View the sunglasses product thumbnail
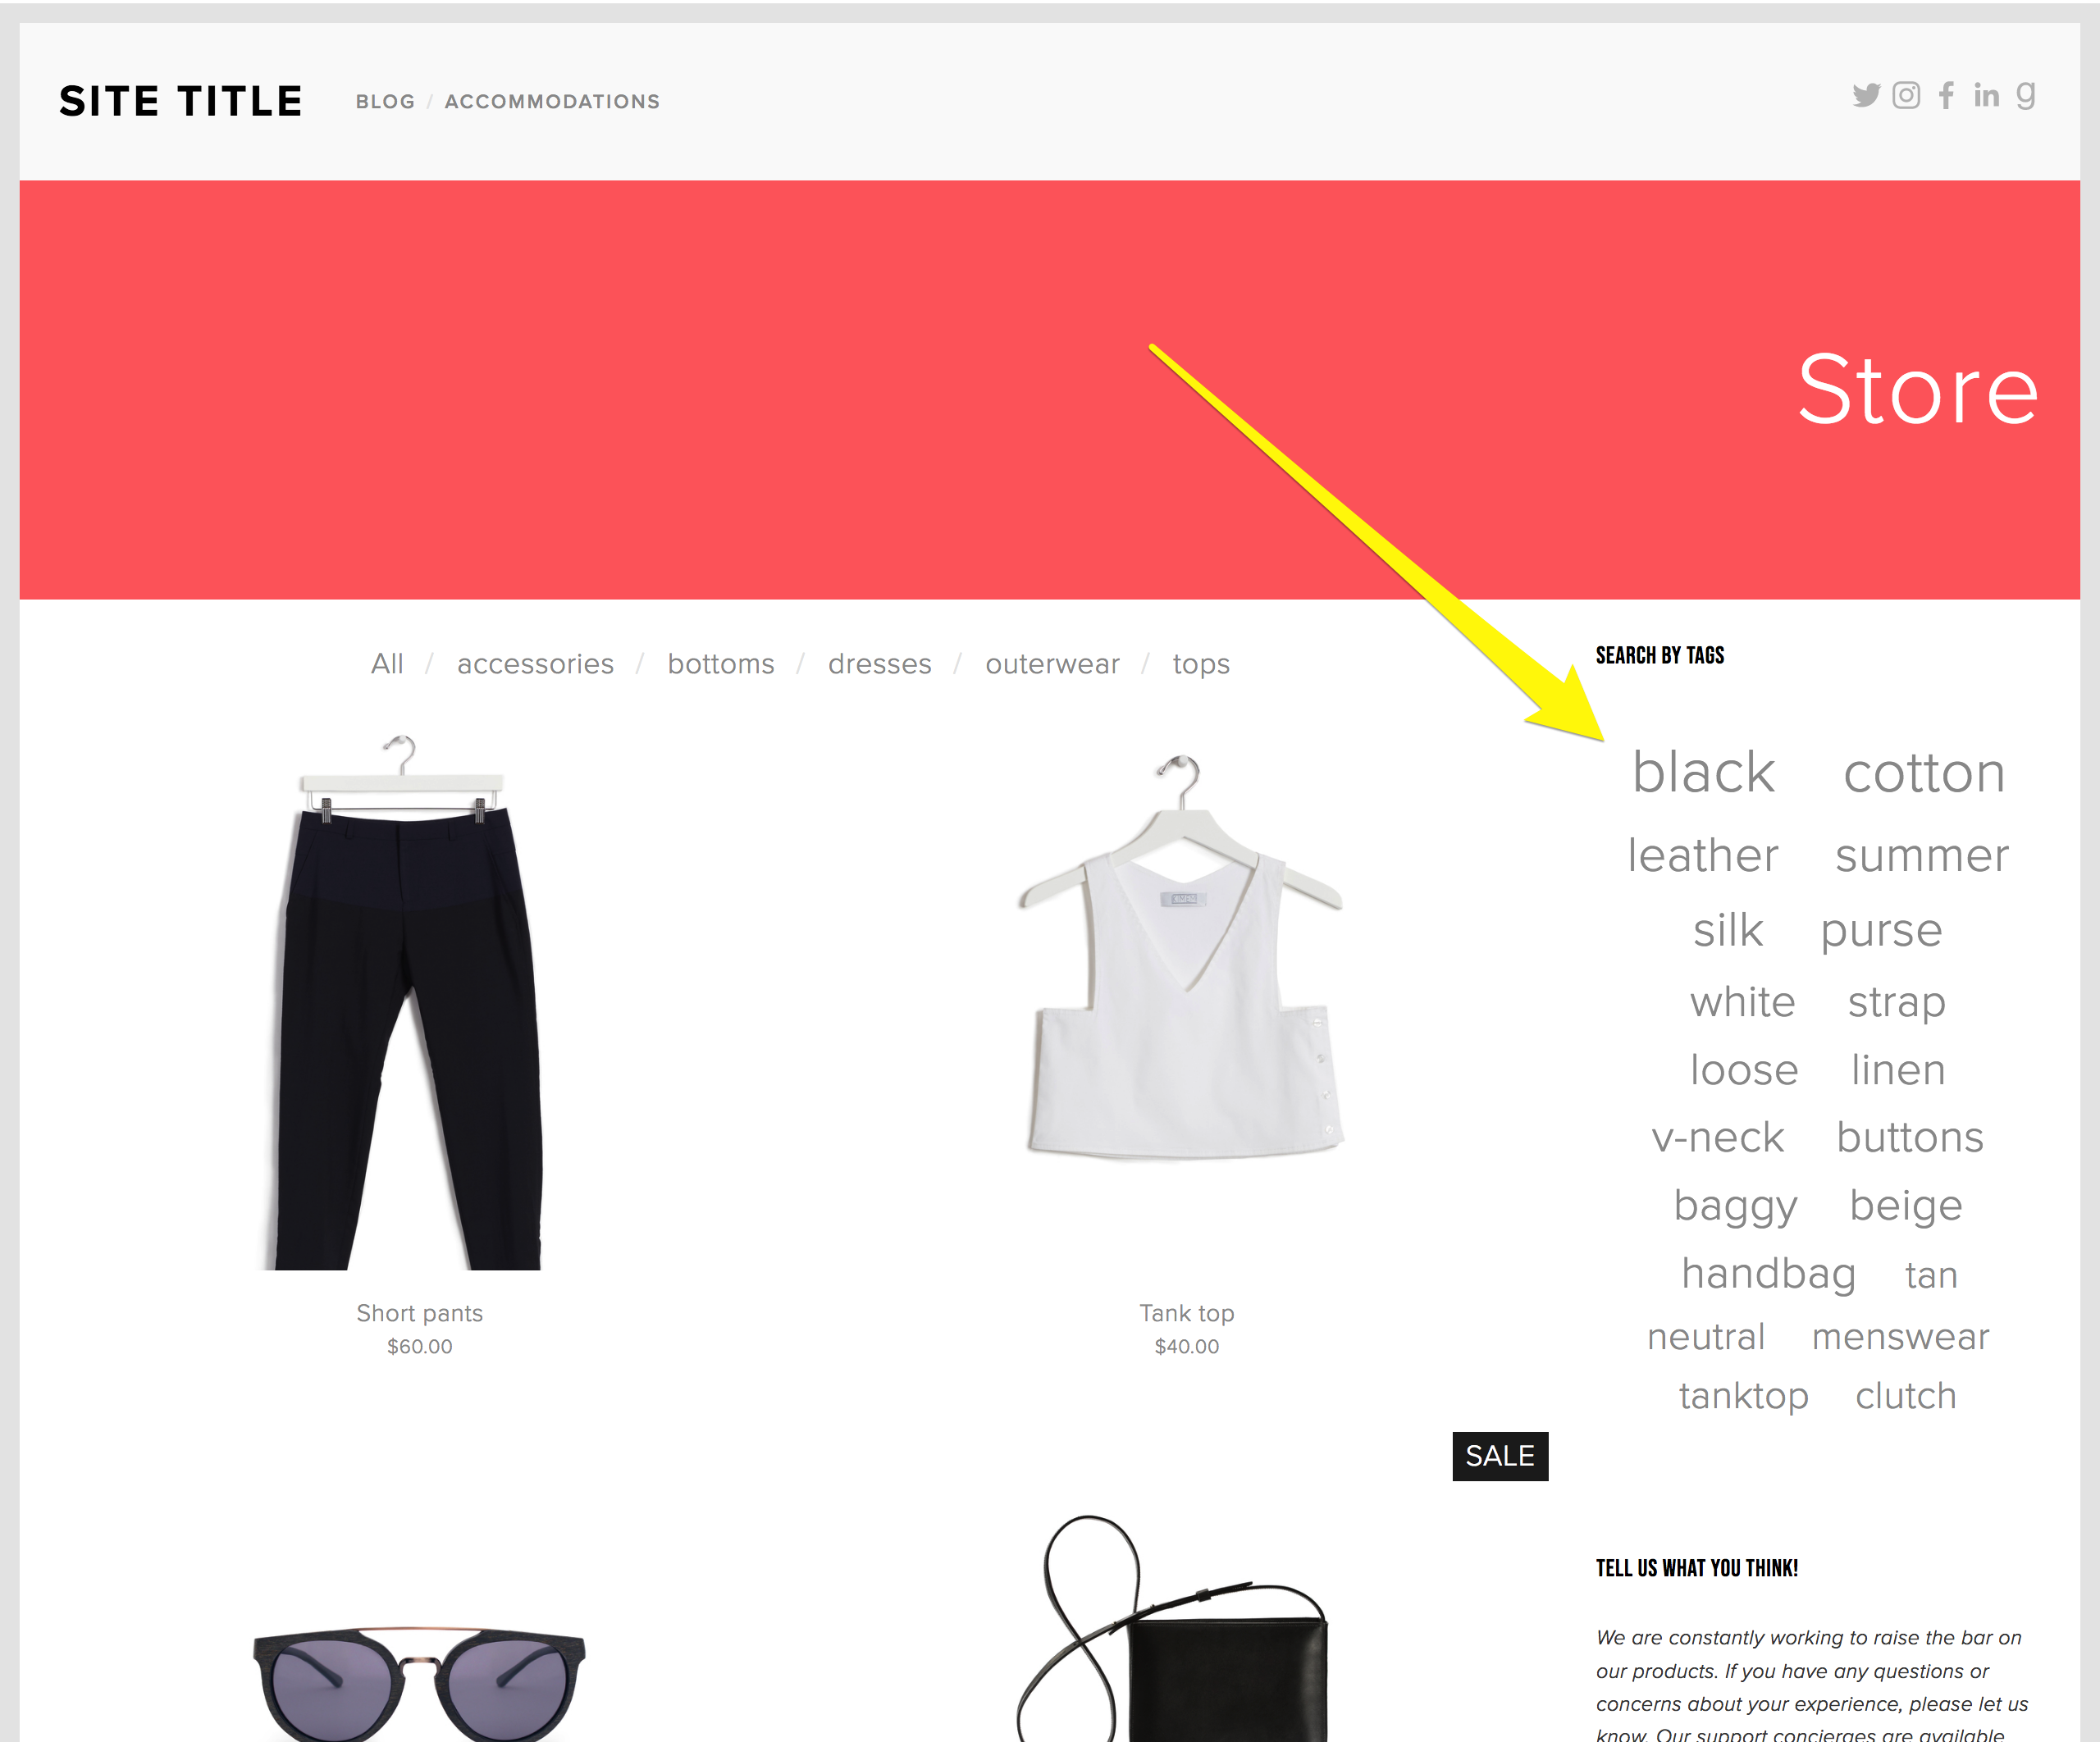Screen dimensions: 2100x1742 click(419, 1683)
